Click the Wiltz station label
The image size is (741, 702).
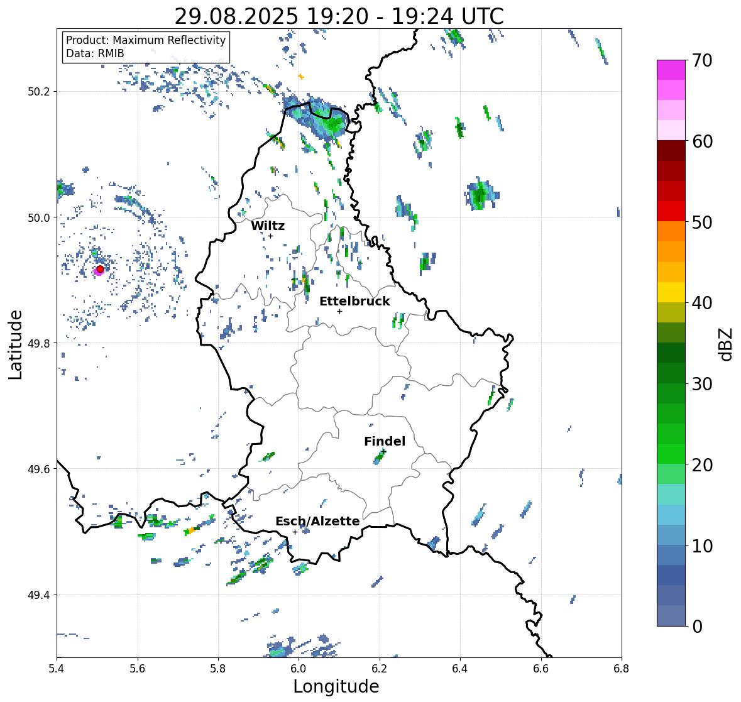point(268,226)
